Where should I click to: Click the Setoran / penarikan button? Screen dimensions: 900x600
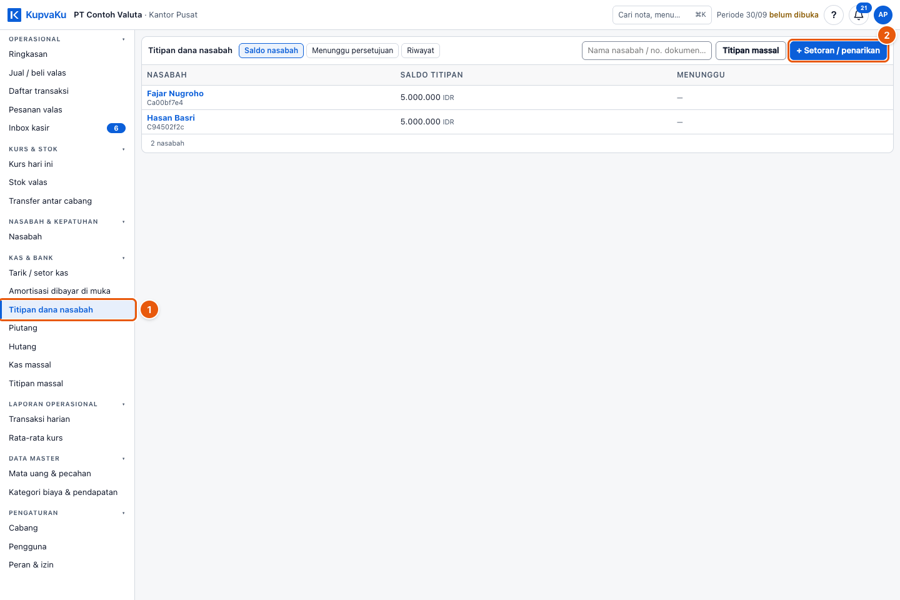coord(838,51)
